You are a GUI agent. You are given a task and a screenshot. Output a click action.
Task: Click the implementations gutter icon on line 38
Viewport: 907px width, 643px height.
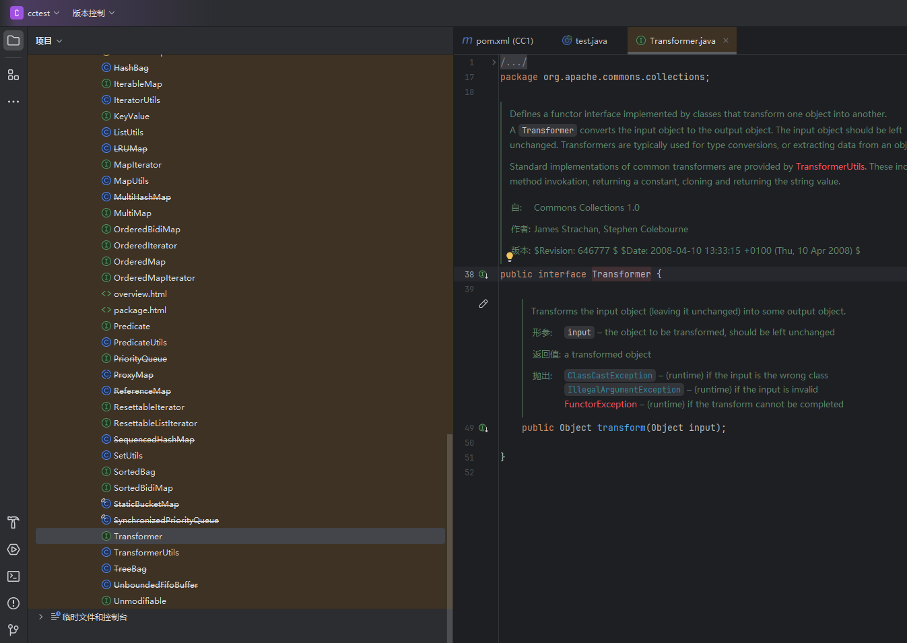(483, 275)
